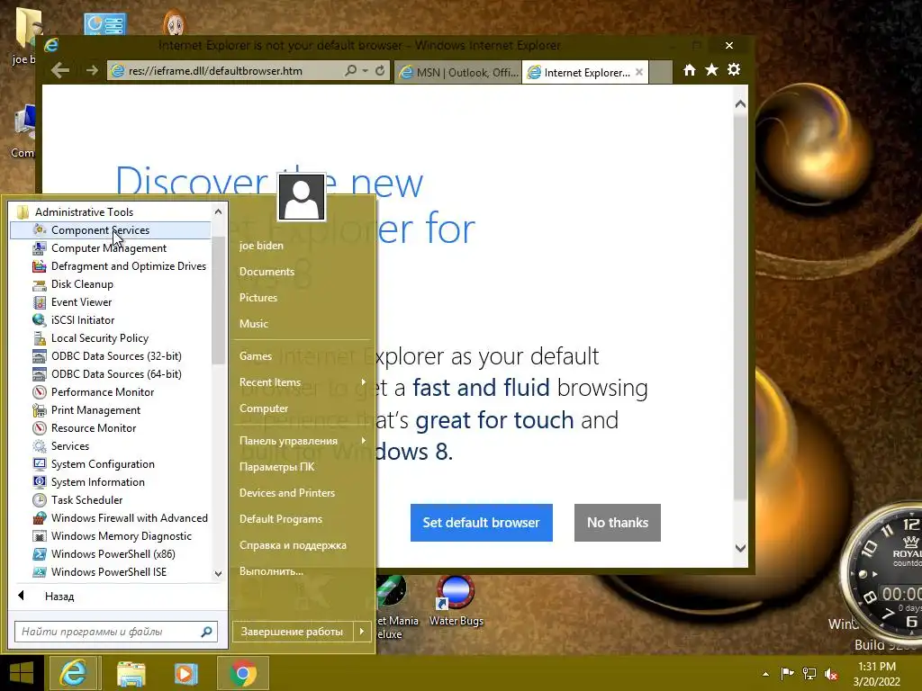Open Documents from the Start menu

[267, 272]
